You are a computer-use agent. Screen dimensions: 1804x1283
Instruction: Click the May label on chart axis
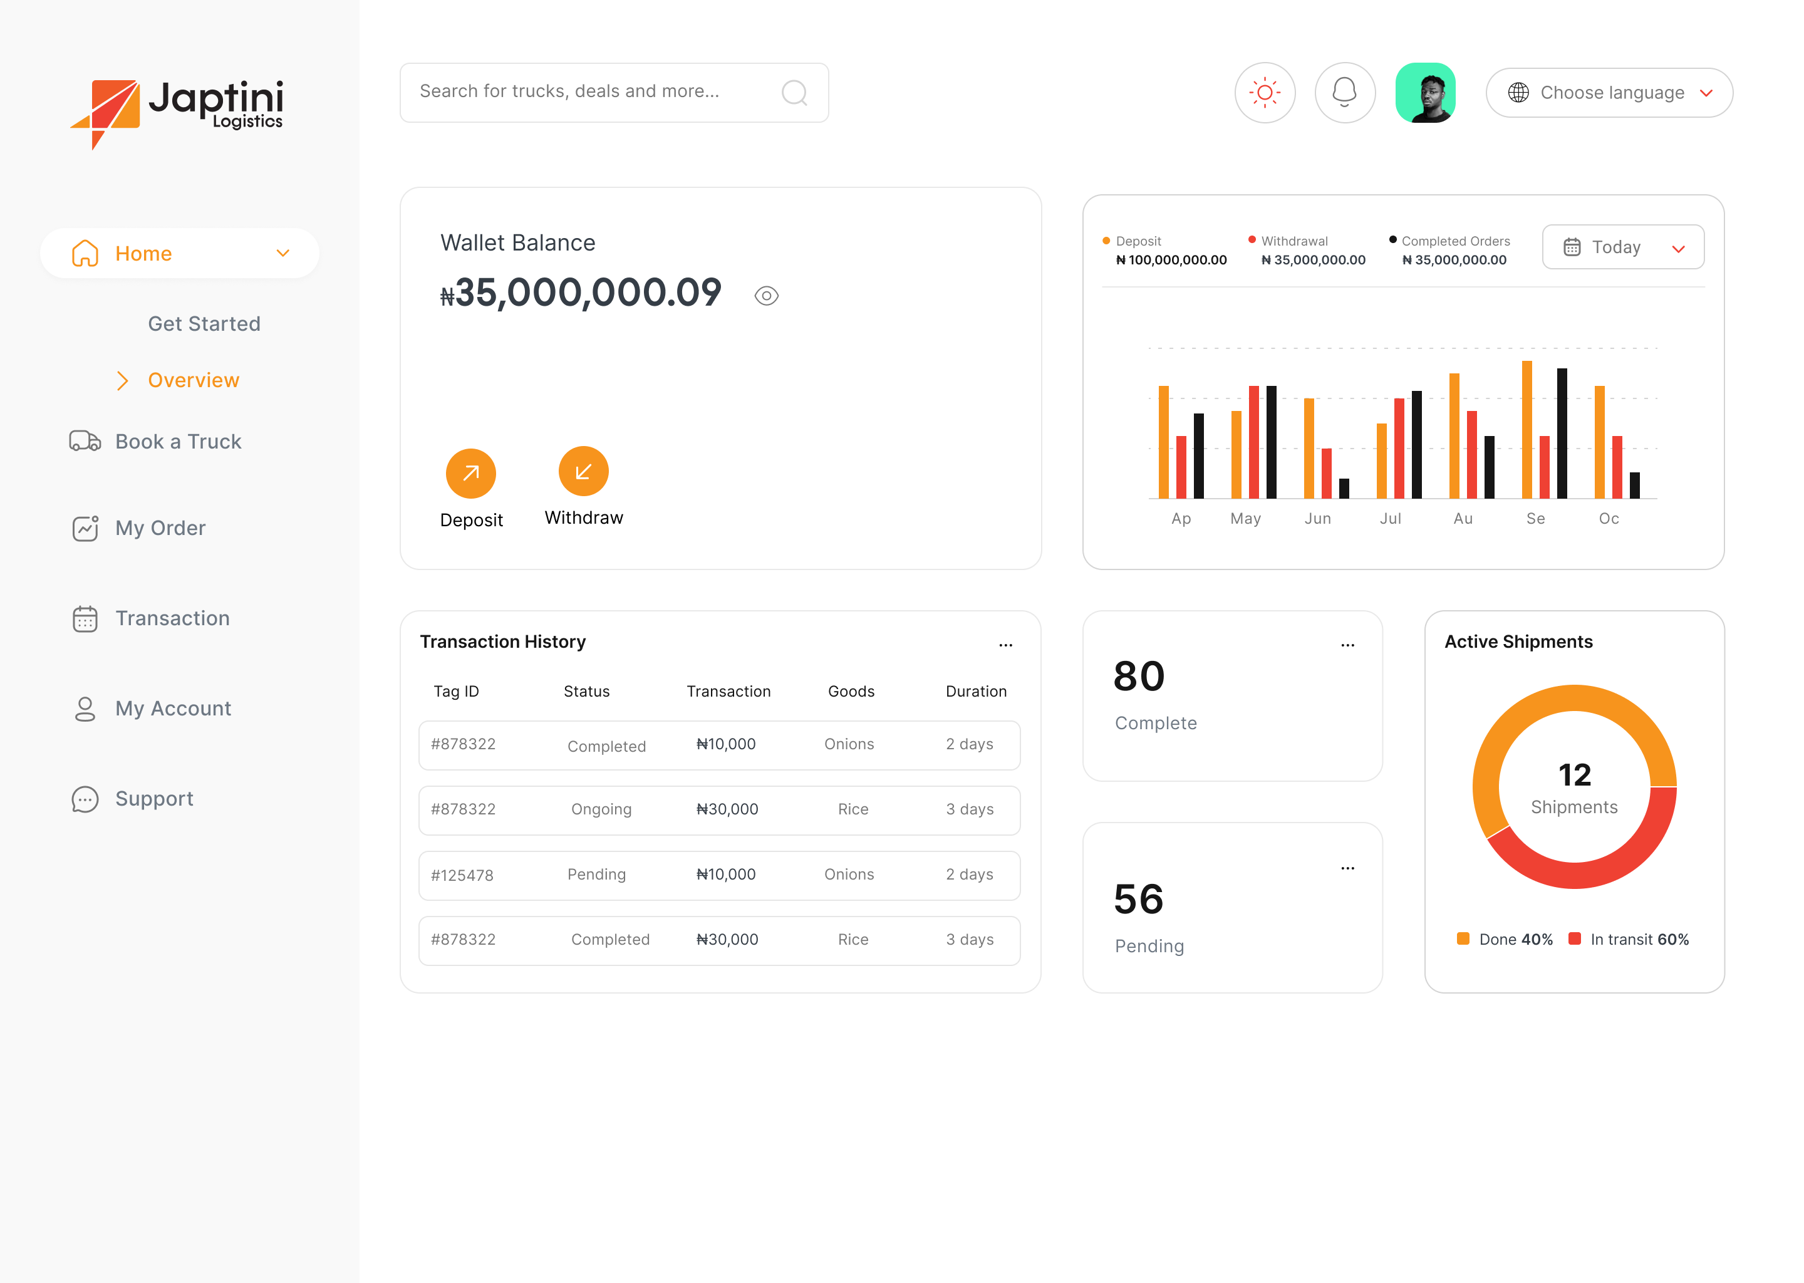pyautogui.click(x=1246, y=518)
